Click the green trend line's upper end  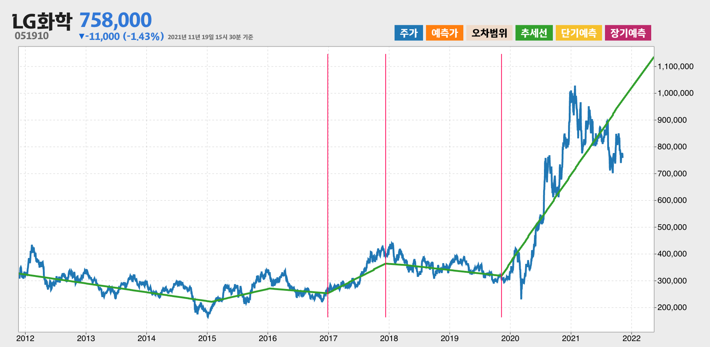click(x=653, y=58)
